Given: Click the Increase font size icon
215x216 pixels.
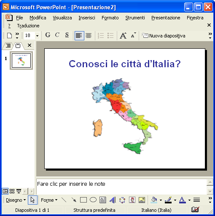Looking at the screenshot, I should pyautogui.click(x=123, y=36).
